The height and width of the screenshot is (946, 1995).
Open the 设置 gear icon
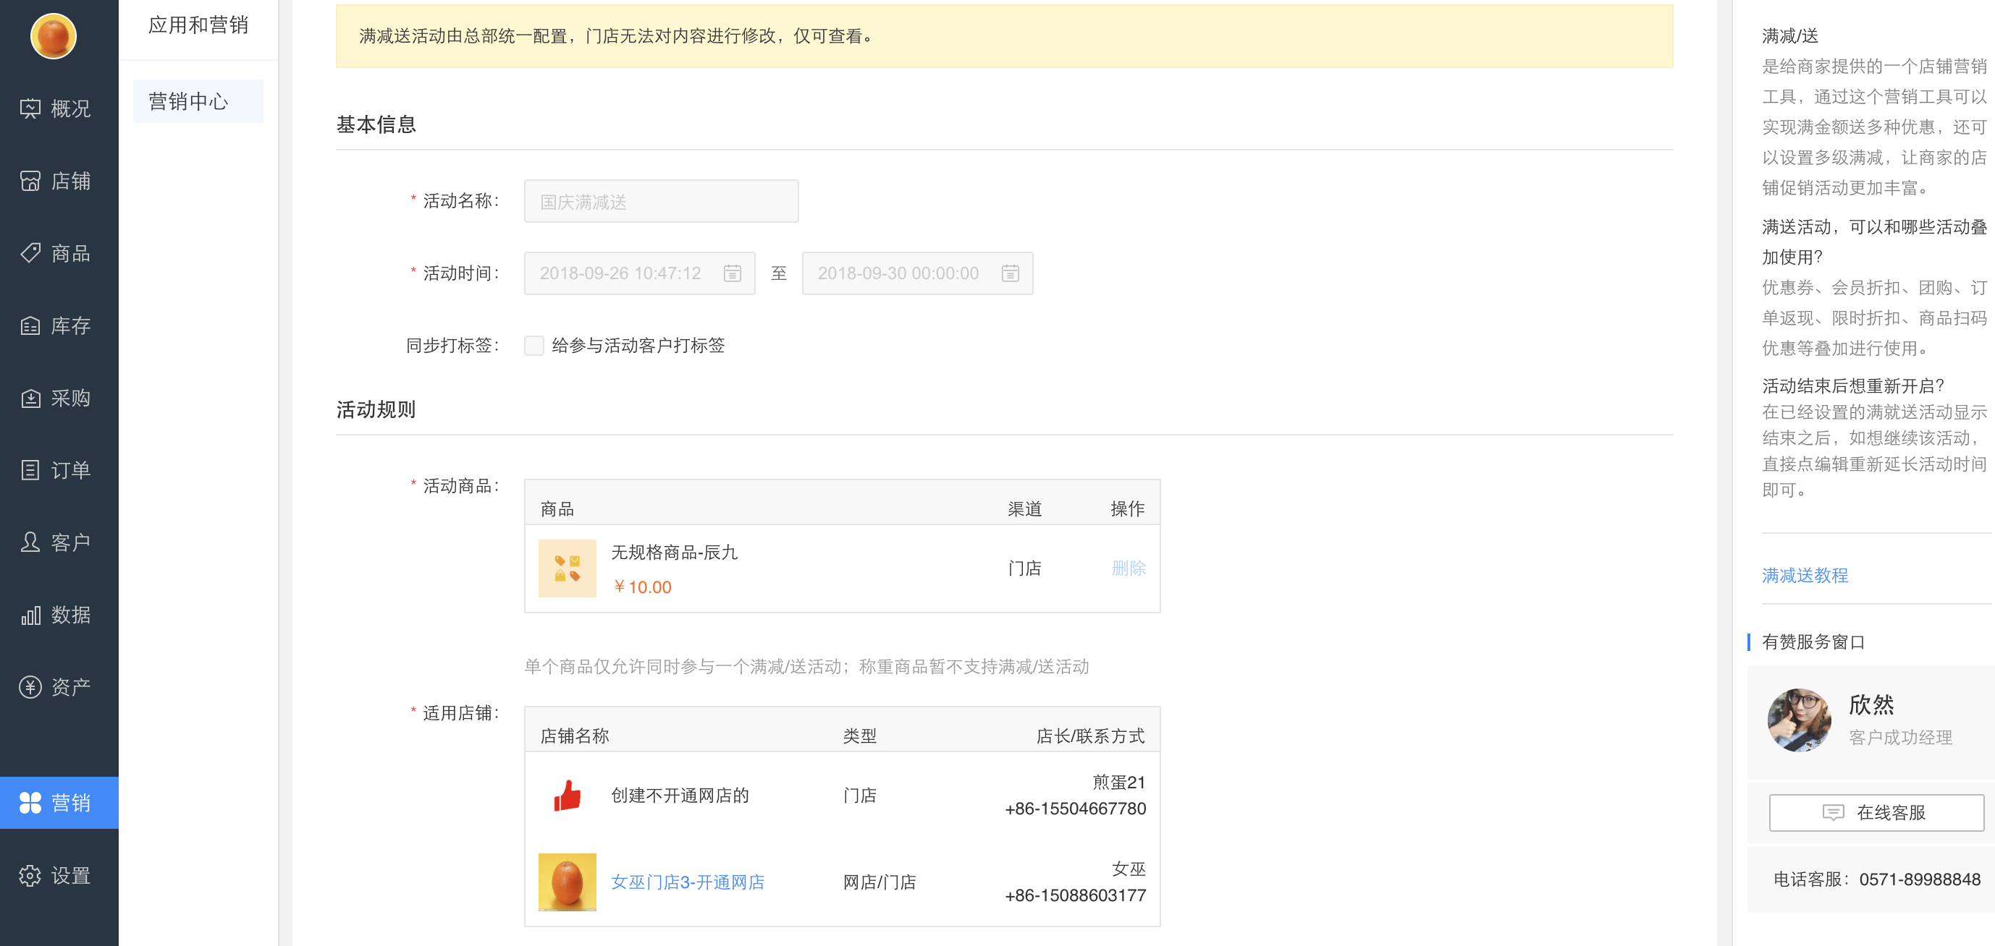point(30,876)
